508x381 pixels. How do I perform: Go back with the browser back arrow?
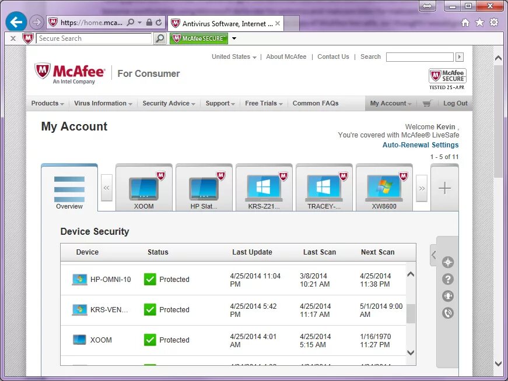(x=16, y=22)
